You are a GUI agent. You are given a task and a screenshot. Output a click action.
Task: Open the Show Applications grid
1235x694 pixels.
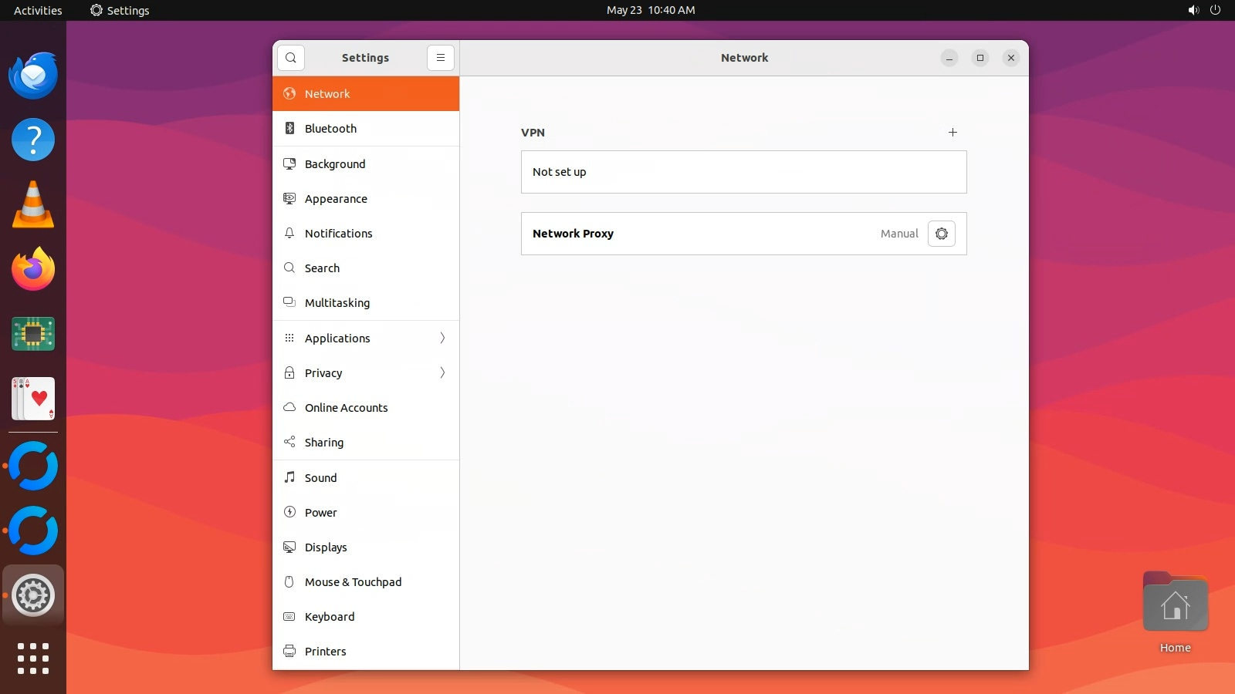tap(33, 659)
